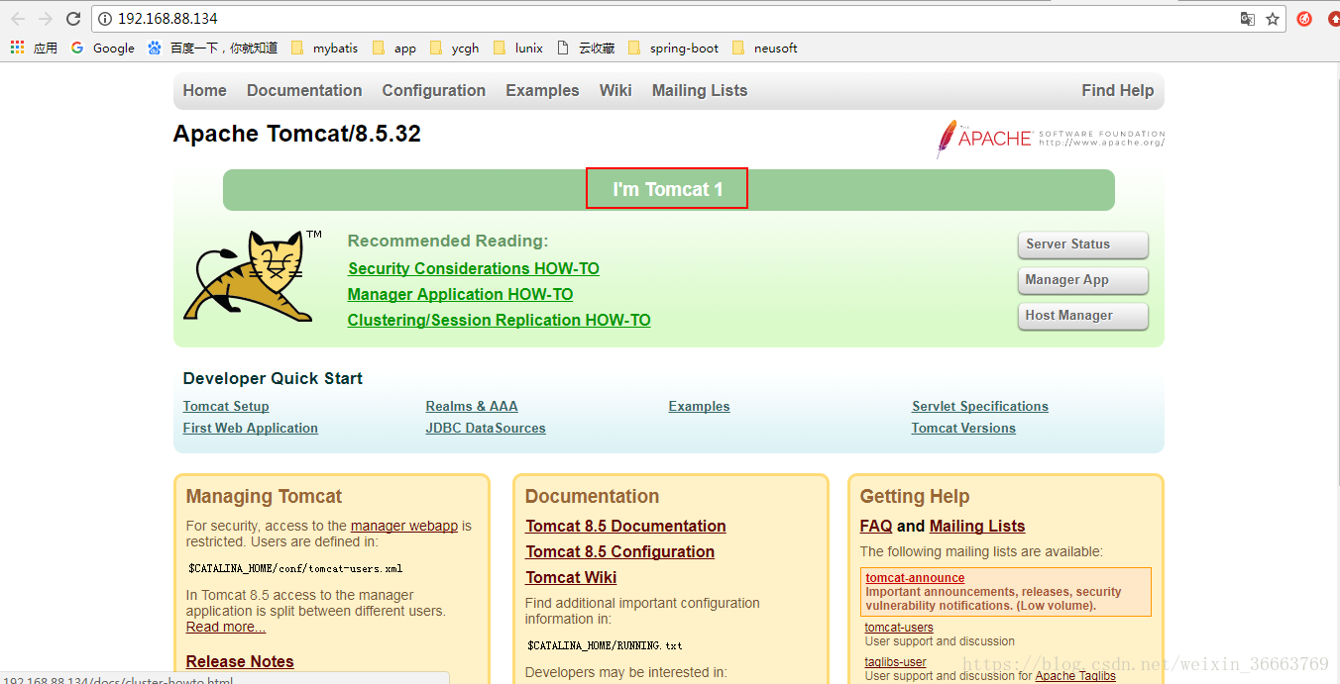Click Find Help in the nav bar
Viewport: 1340px width, 684px height.
(x=1118, y=90)
